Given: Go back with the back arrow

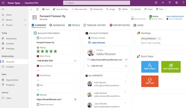Looking at the screenshot, I should (x=31, y=9).
